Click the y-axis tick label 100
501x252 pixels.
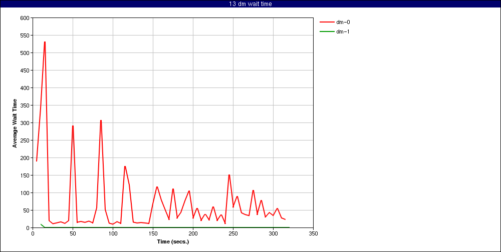(25, 192)
